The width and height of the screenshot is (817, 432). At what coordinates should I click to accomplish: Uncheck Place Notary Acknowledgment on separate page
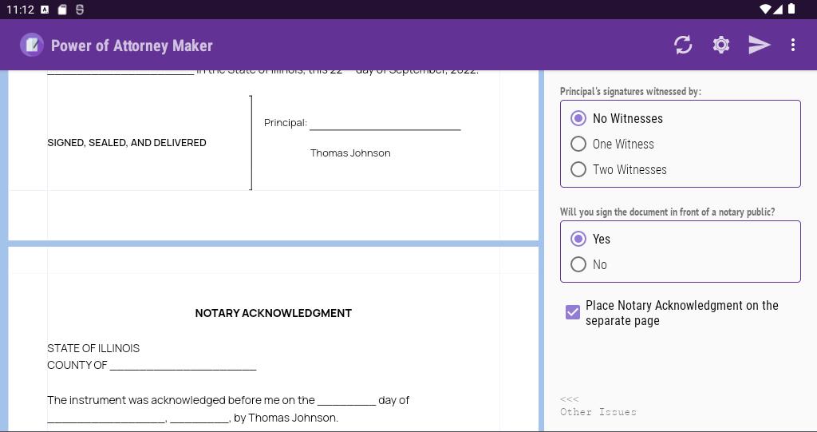point(573,312)
